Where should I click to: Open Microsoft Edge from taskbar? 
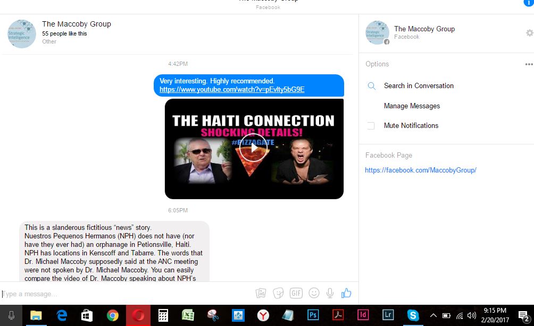(62, 315)
